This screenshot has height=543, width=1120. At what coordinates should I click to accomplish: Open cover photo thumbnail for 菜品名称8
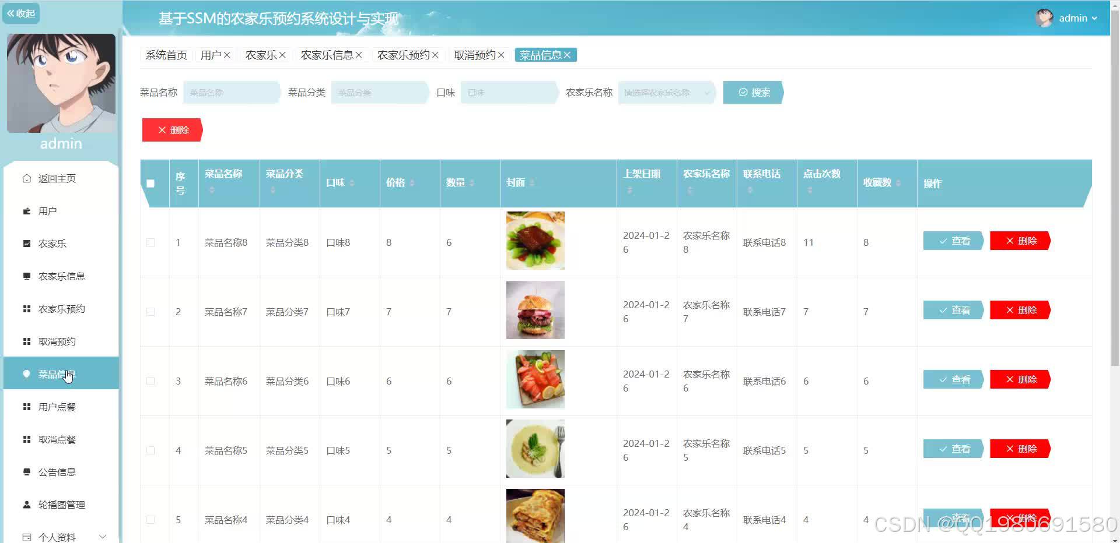535,241
